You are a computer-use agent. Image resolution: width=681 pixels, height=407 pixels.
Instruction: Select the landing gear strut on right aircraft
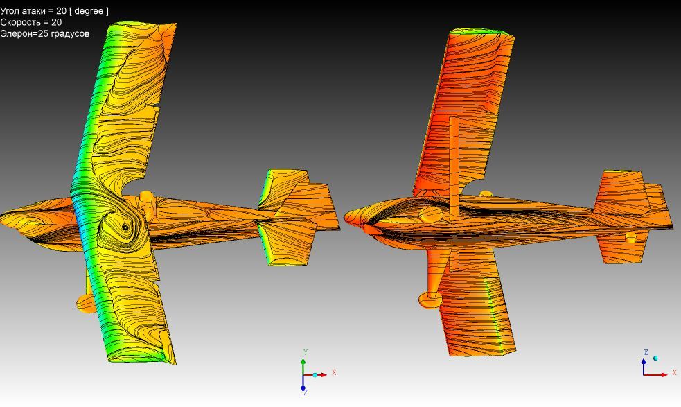pos(454,166)
